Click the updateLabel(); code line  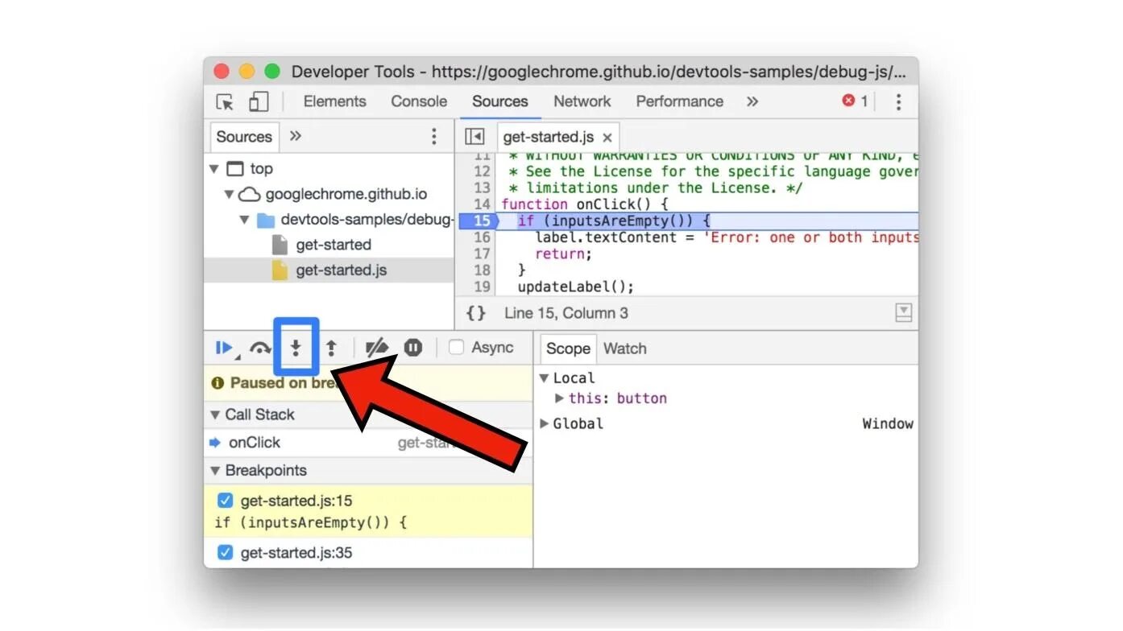pos(576,287)
